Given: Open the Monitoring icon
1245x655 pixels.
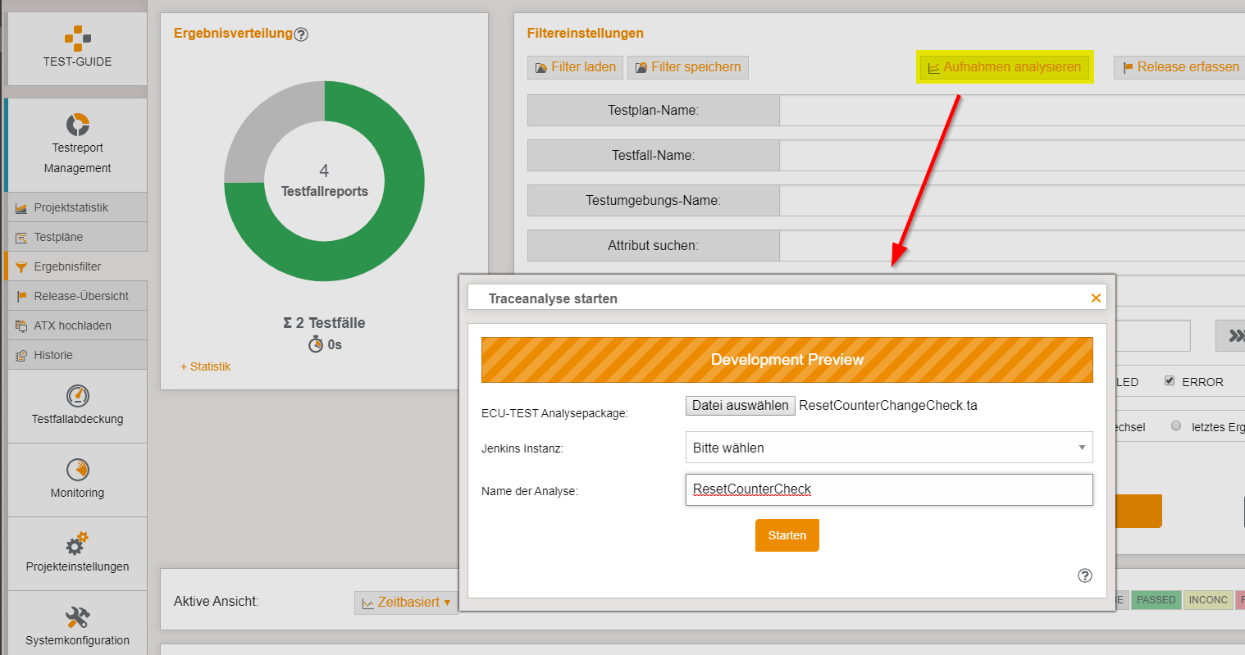Looking at the screenshot, I should click(78, 470).
